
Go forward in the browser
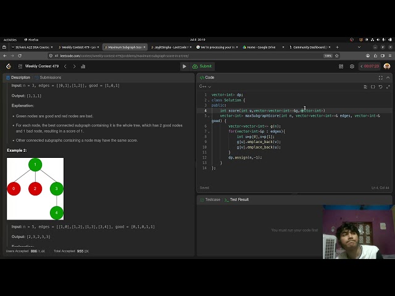tap(12, 55)
